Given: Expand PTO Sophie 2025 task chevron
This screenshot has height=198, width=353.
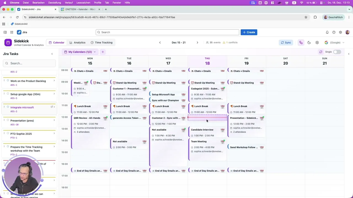Looking at the screenshot, I should click(54, 133).
